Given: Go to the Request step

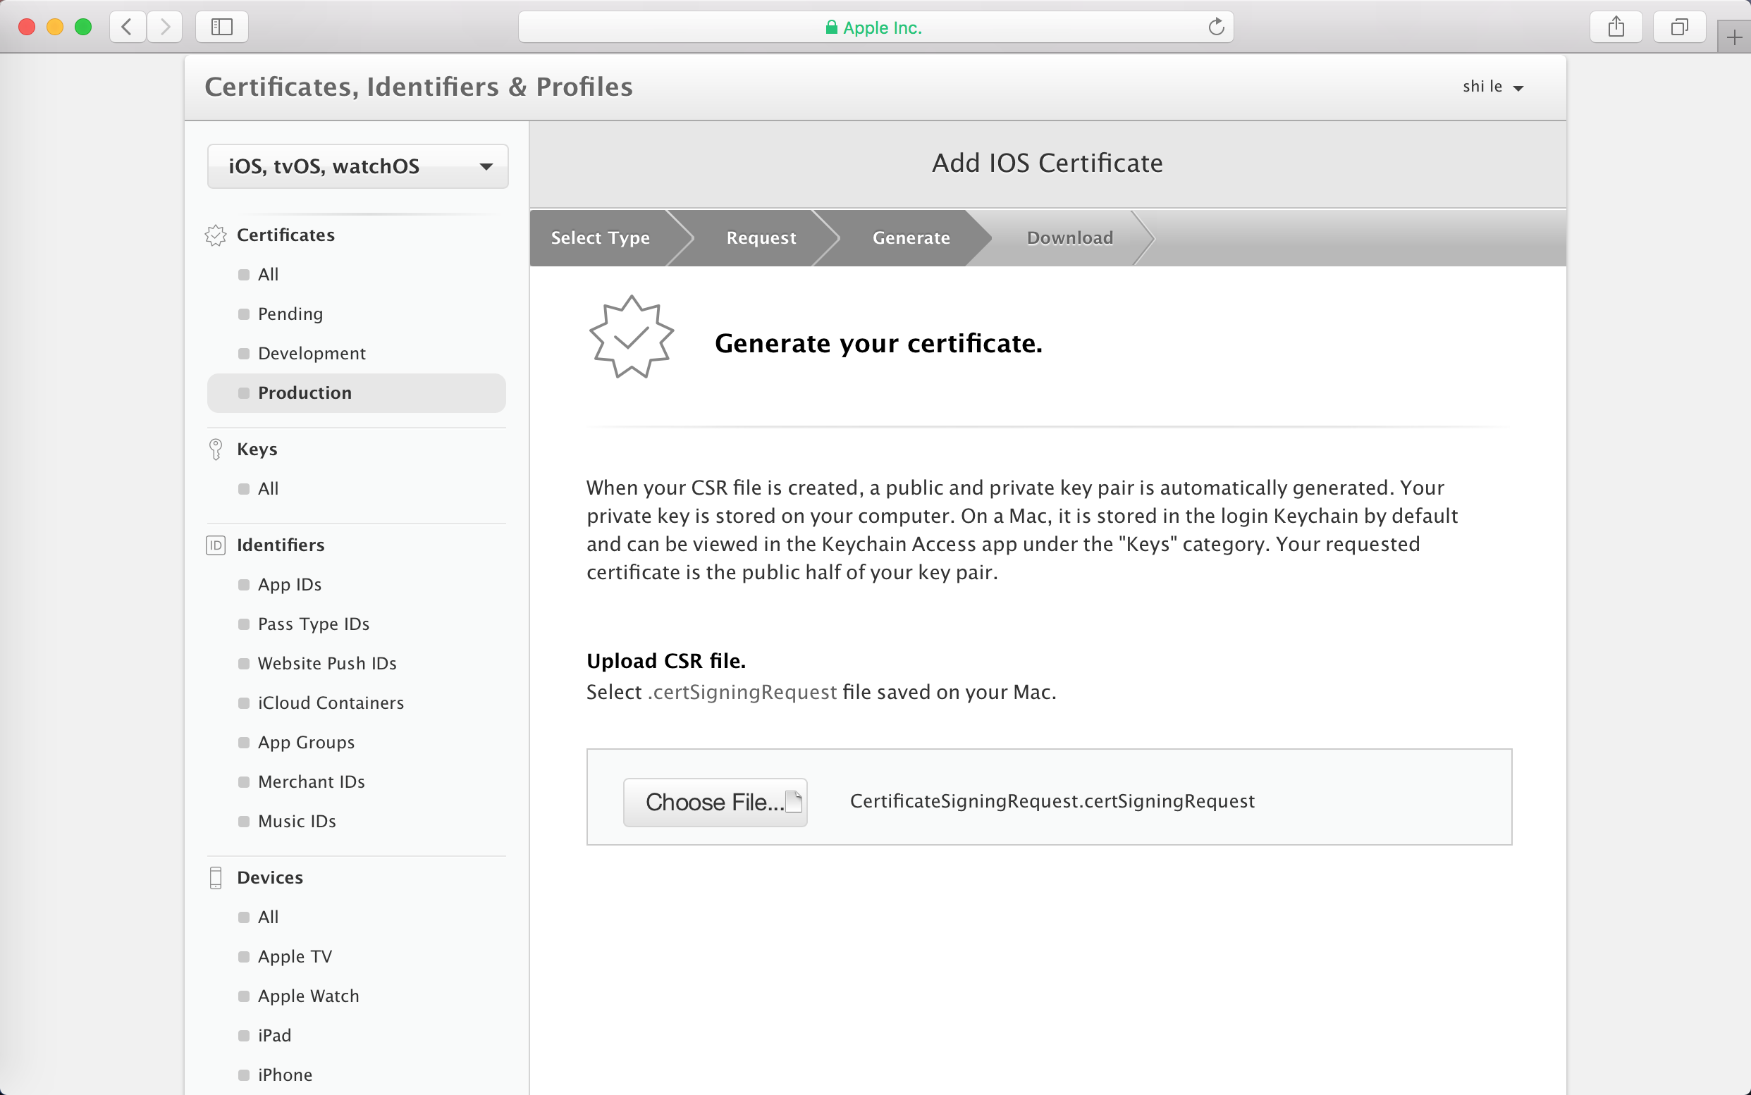Looking at the screenshot, I should (x=761, y=237).
